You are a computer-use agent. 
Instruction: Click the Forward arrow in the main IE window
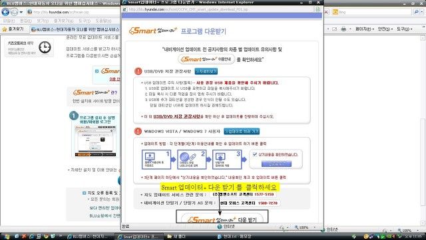pyautogui.click(x=14, y=12)
